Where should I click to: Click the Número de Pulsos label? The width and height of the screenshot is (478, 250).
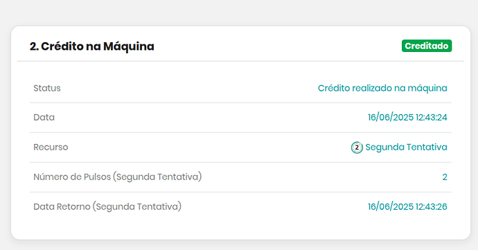(72, 177)
